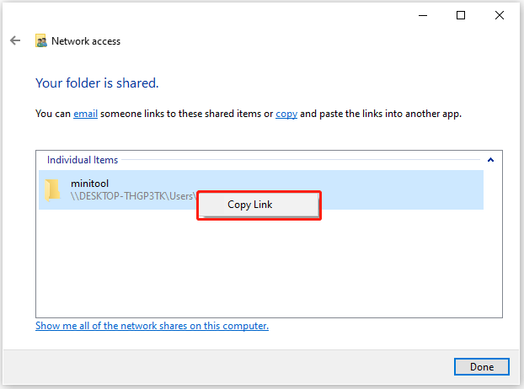
Task: Click highlighted row space right of Copy Link
Action: tap(400, 191)
